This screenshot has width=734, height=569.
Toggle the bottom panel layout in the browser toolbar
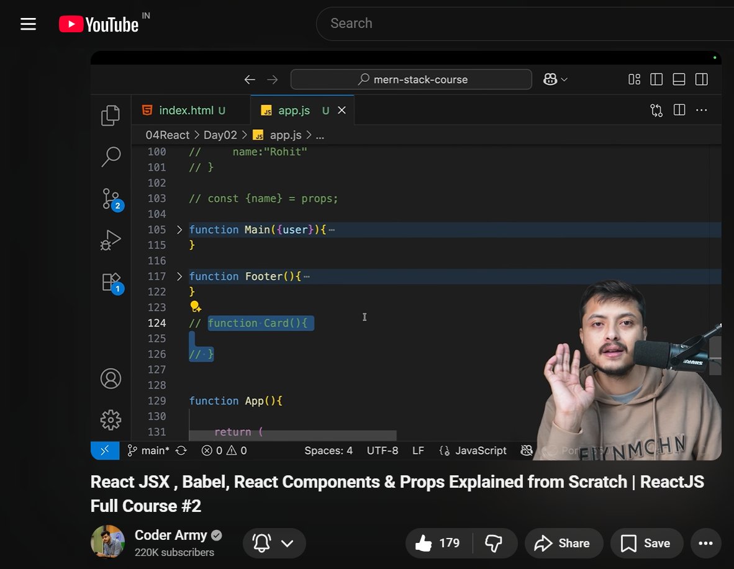[679, 79]
